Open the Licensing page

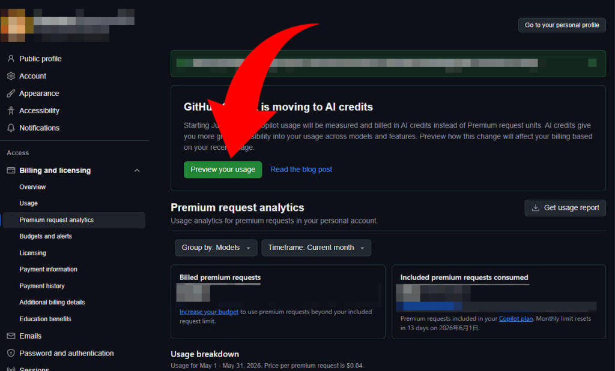[x=32, y=253]
